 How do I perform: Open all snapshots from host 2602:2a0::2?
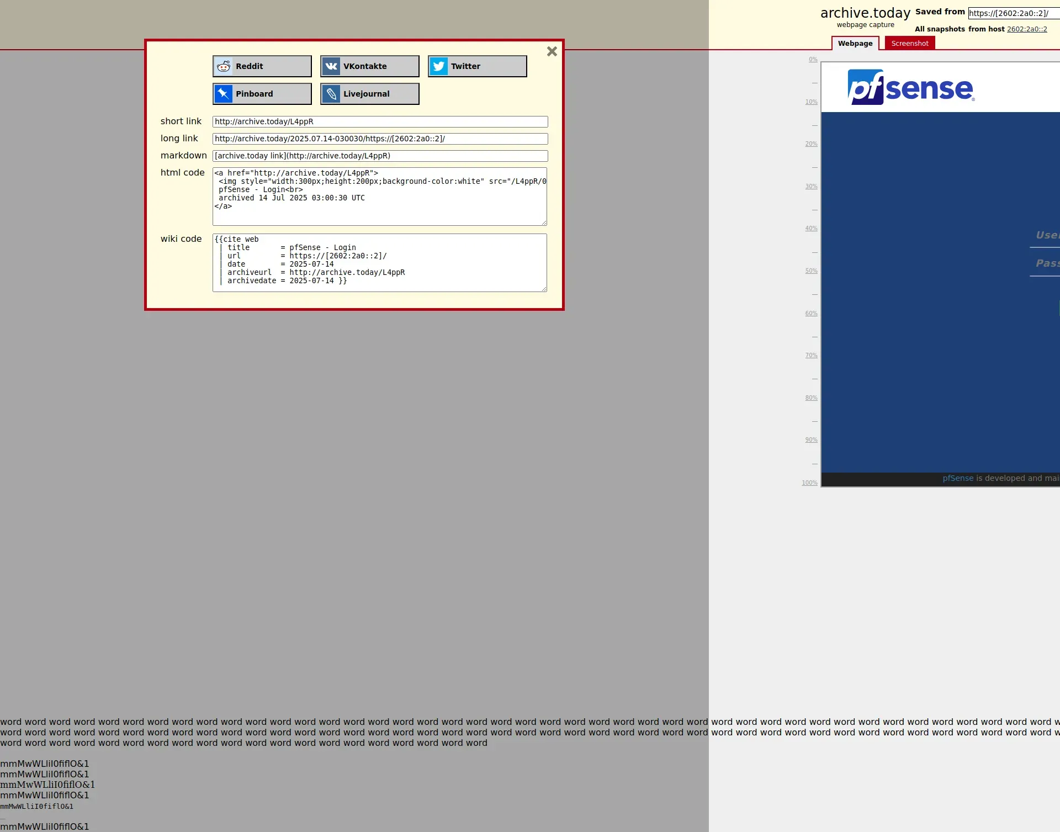tap(1026, 29)
